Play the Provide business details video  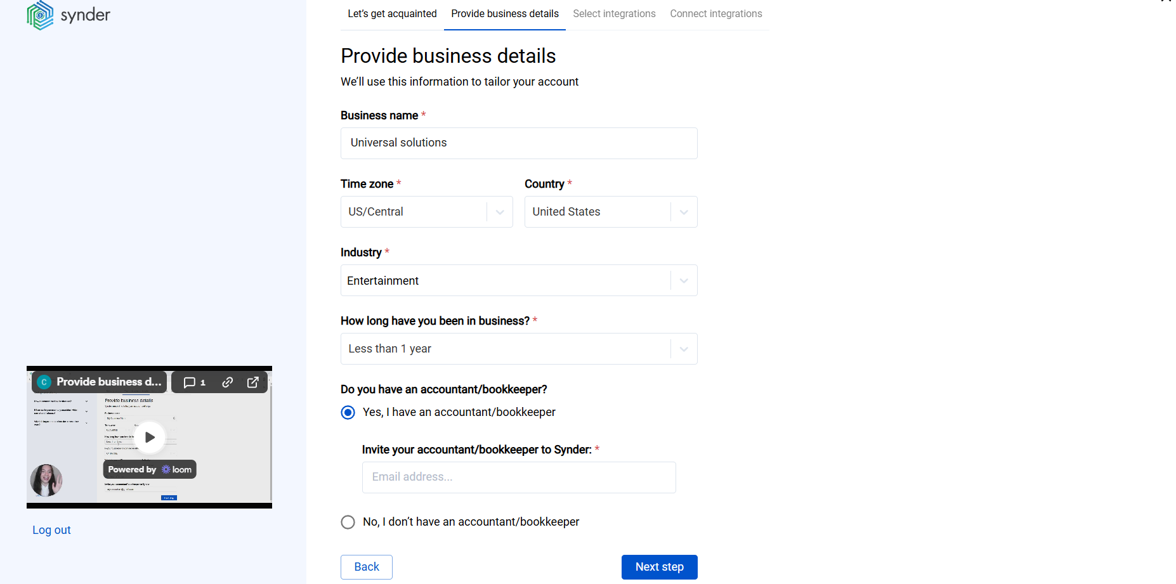point(149,437)
